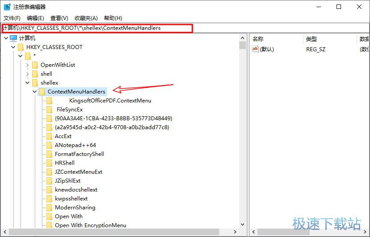Open the 帮助(H) menu
The image size is (370, 237).
[113, 18]
